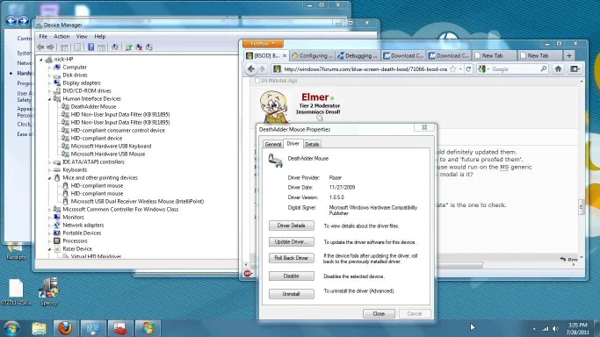This screenshot has width=600, height=337.
Task: Select DeathAdder Mouse in device tree
Action: tap(93, 106)
